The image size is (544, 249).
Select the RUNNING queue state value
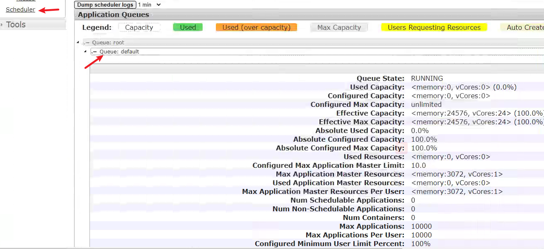tap(427, 78)
